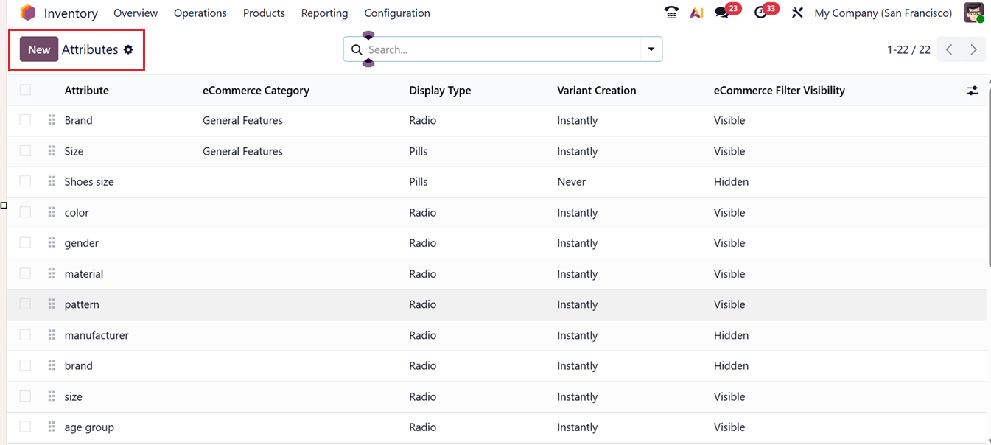Open the gear actions menu next to Attributes
Screen dimensions: 991x445
coord(128,49)
